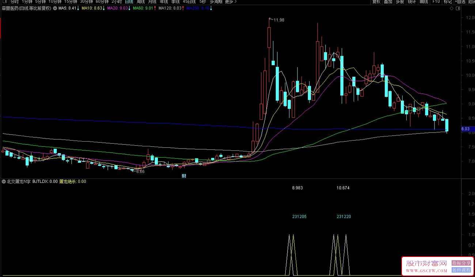Image resolution: width=475 pixels, height=277 pixels.
Task: Open the 标记 marking tool
Action: (448, 2)
